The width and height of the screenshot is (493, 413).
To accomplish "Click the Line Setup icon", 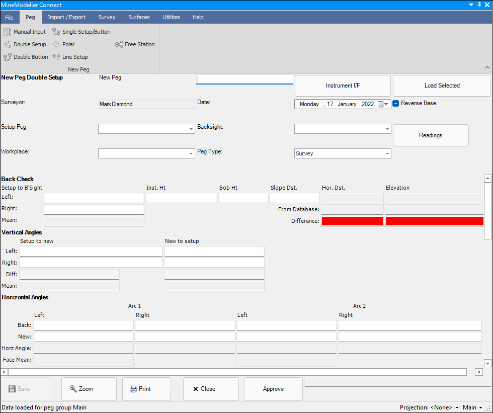I will coord(56,57).
